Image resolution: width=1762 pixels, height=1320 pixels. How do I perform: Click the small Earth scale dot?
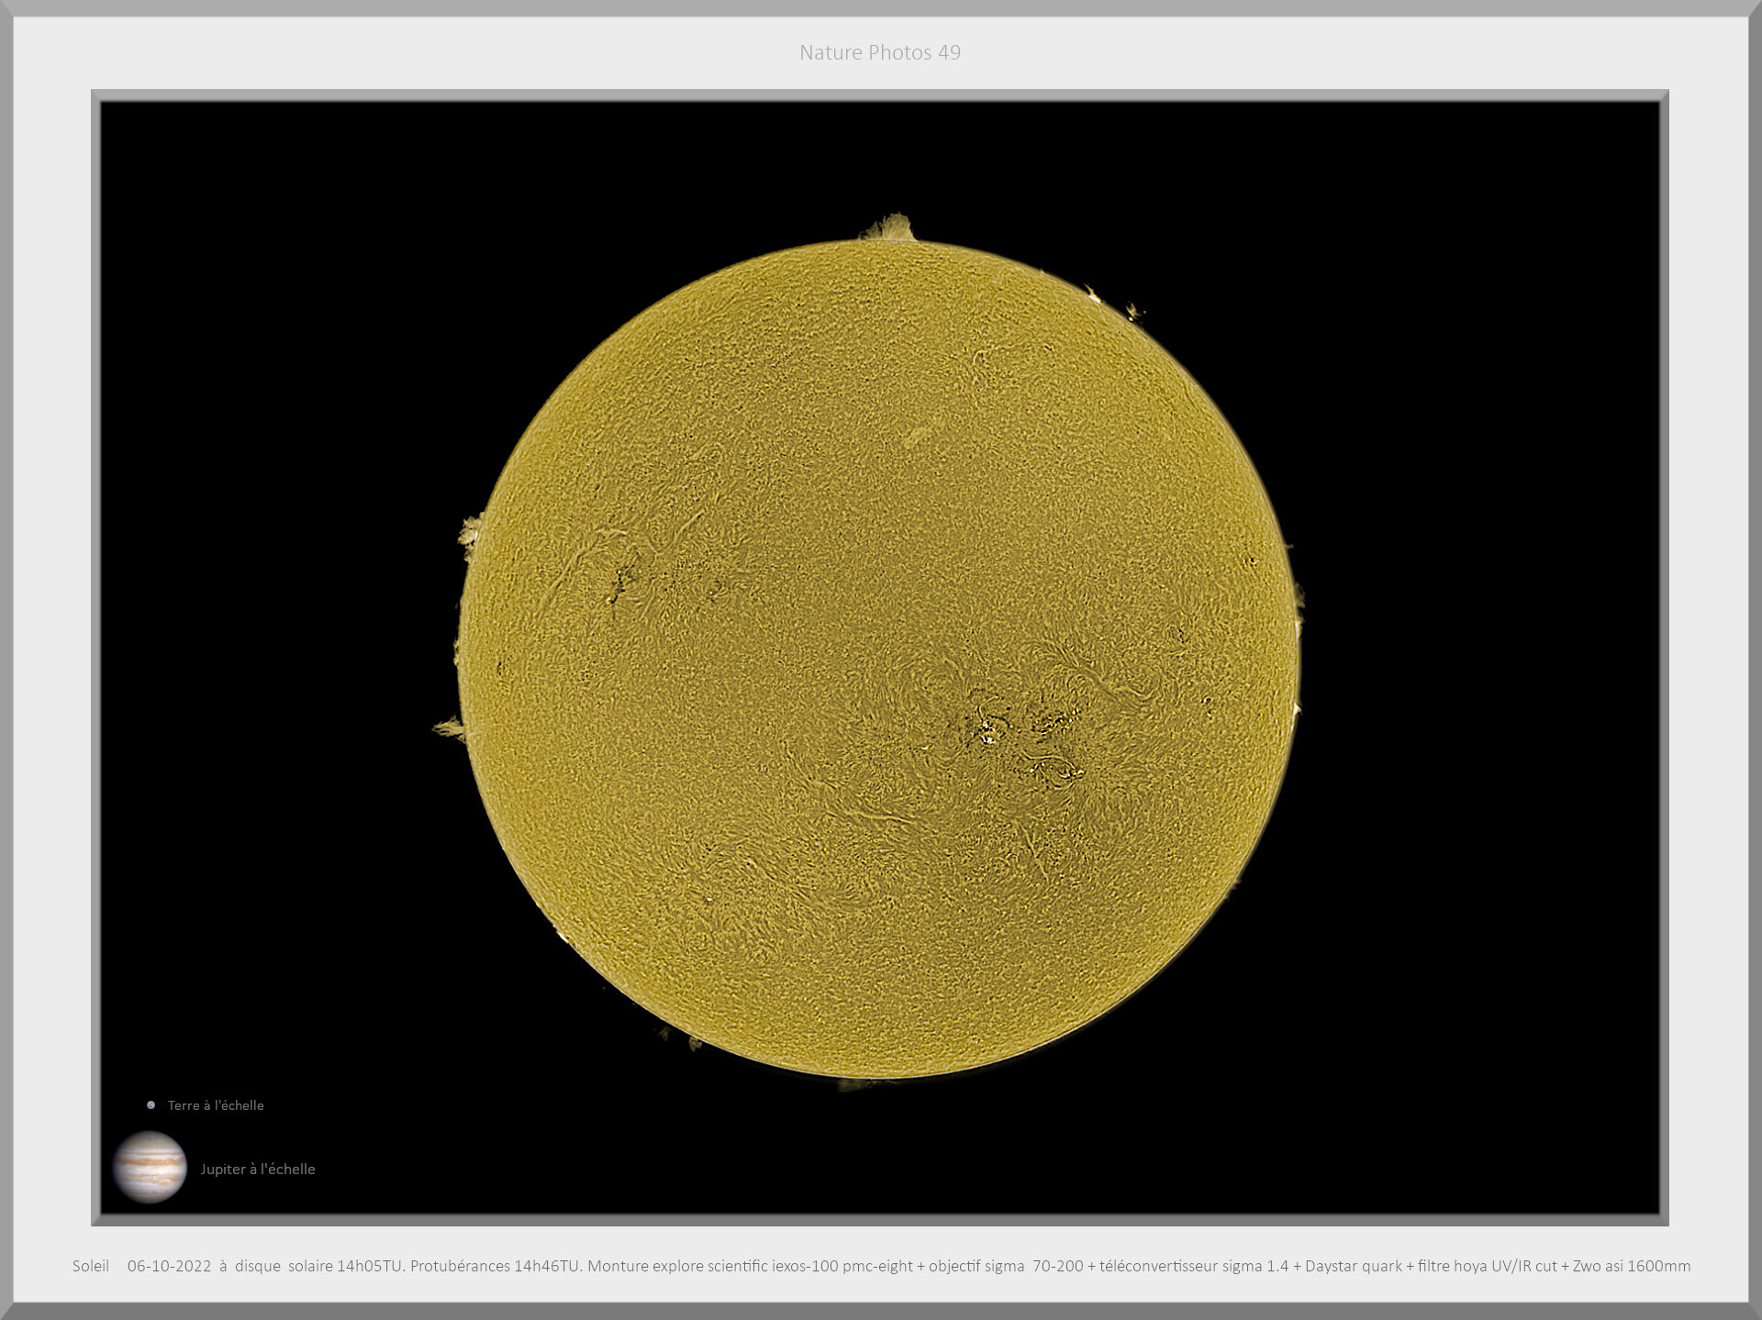point(151,1104)
